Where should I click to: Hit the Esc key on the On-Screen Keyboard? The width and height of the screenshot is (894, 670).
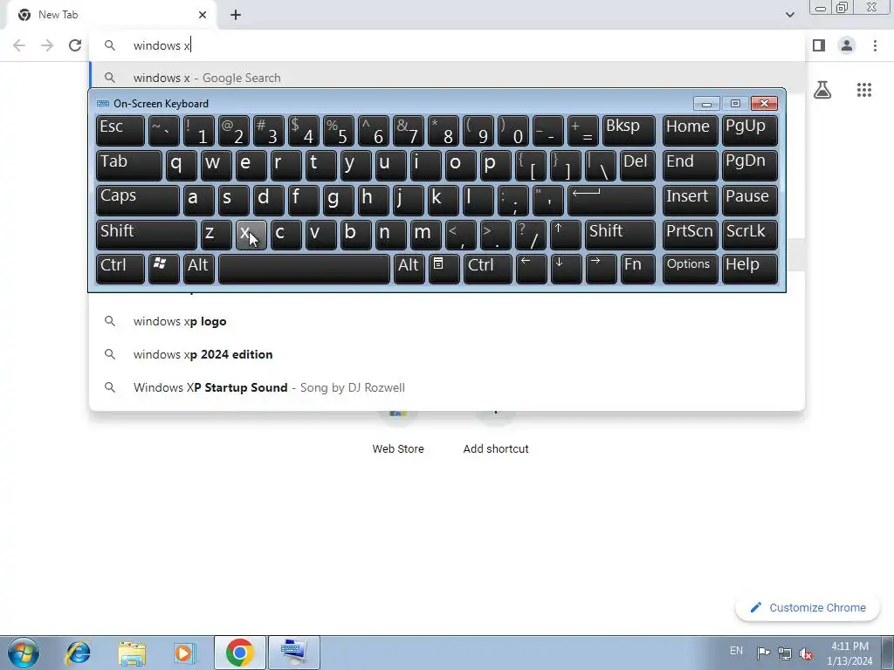coord(120,131)
